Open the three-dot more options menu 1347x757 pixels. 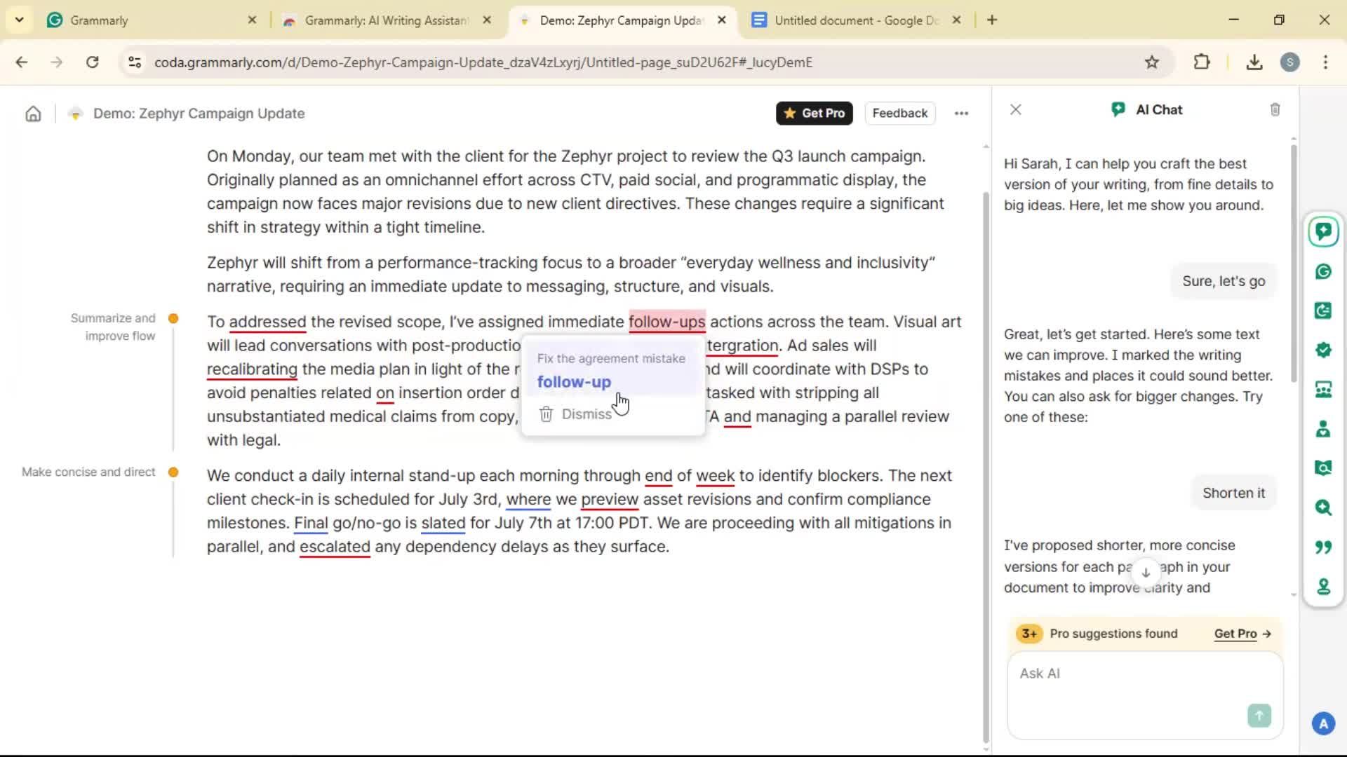click(961, 114)
